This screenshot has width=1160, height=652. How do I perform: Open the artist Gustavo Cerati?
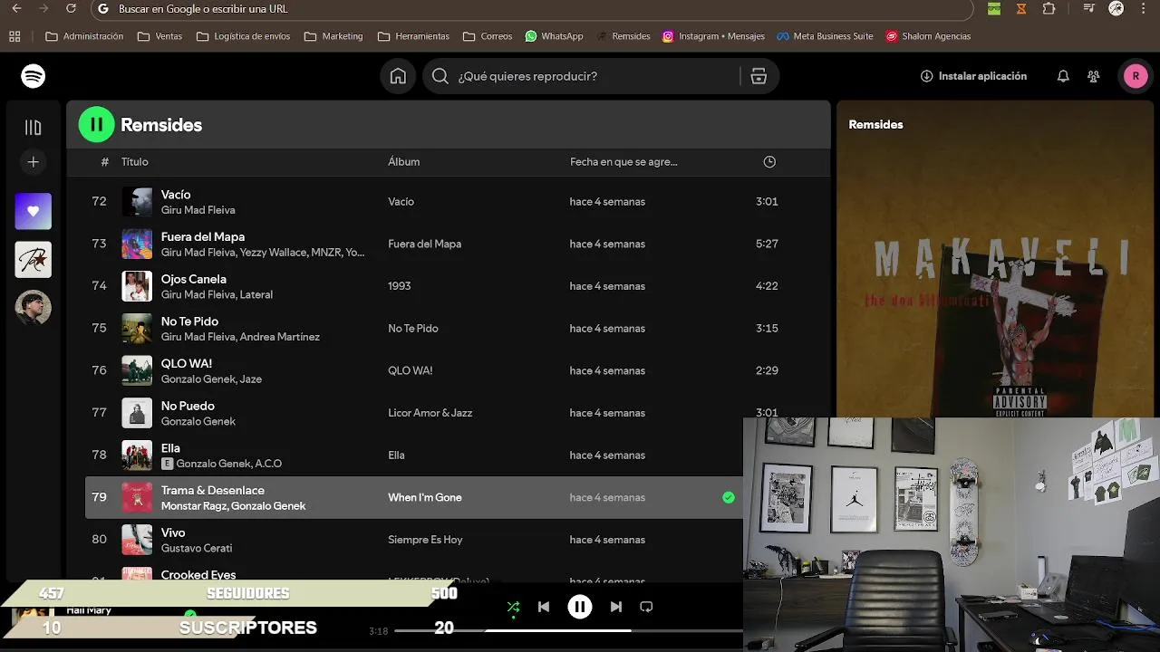pos(197,549)
